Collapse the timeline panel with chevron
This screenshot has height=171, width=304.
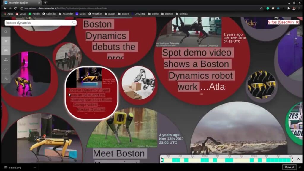[298, 159]
